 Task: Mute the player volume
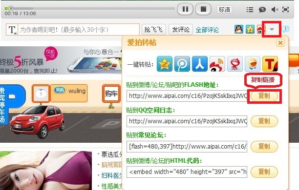pos(275,10)
